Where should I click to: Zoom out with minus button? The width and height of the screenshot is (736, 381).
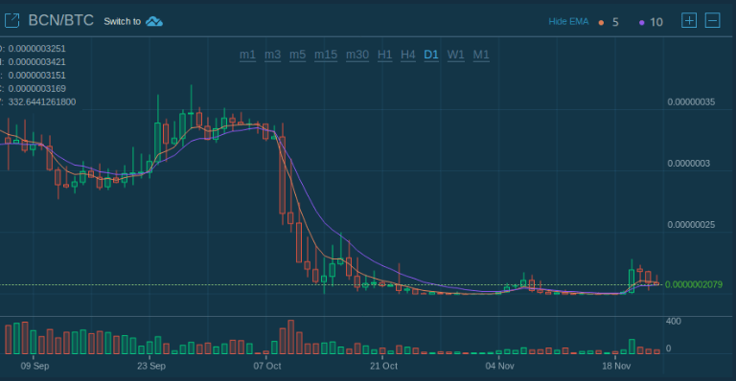(713, 21)
